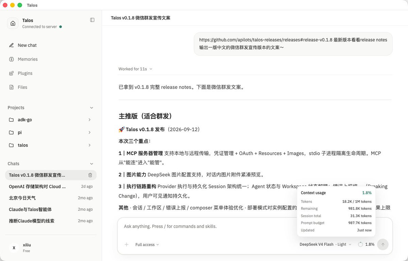This screenshot has height=261, width=408.
Task: Click the Tokens 18.2K / 1M row
Action: pos(336,202)
